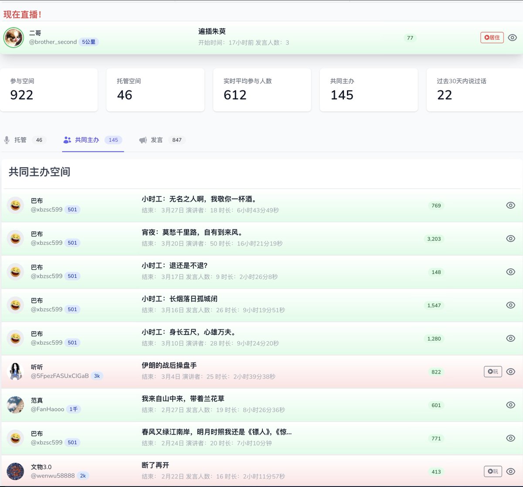Click the 847 count on the 发言 tab
The height and width of the screenshot is (487, 523).
177,140
